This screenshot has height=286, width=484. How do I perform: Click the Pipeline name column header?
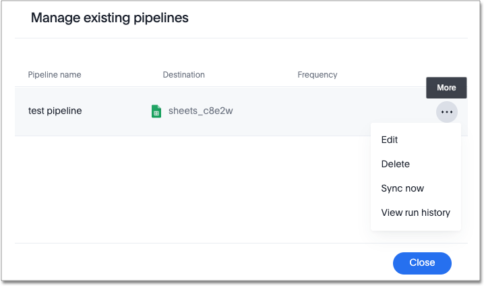(x=55, y=75)
